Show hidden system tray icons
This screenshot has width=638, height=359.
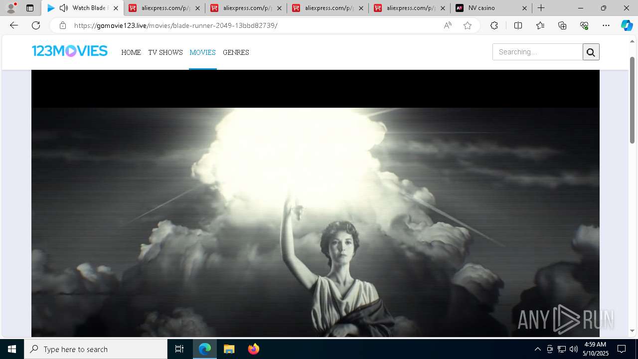tap(537, 349)
